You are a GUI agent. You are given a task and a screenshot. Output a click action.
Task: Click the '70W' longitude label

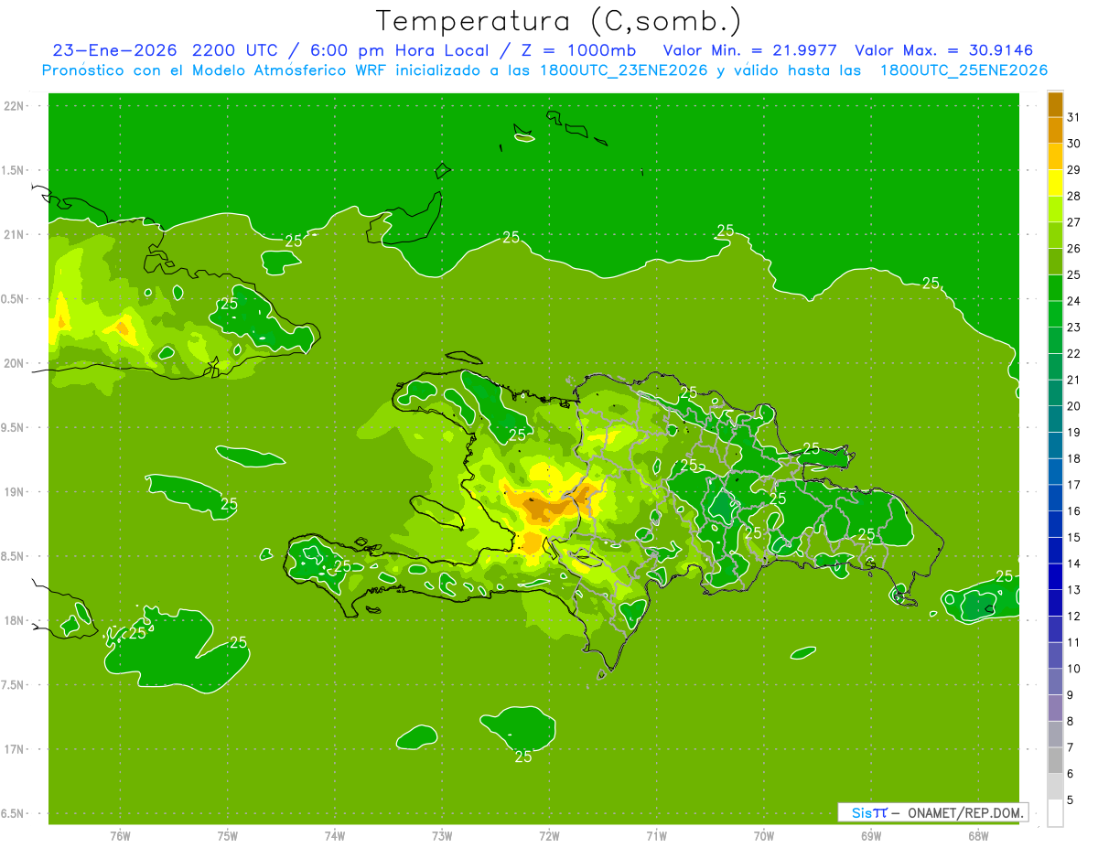point(764,836)
